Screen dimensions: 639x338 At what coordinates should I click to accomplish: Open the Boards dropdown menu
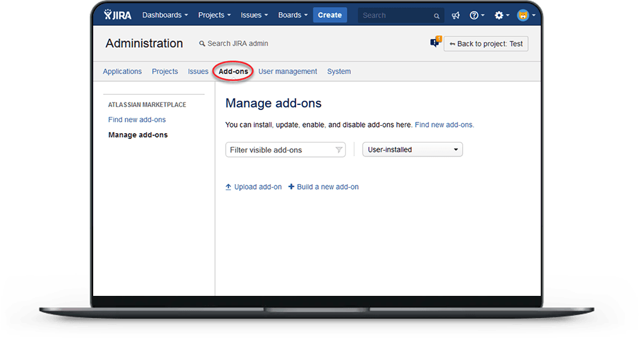(x=293, y=15)
